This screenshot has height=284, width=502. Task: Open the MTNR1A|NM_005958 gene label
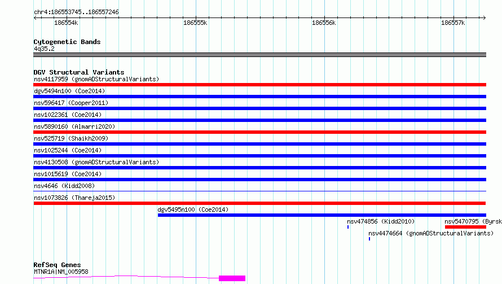pos(61,272)
